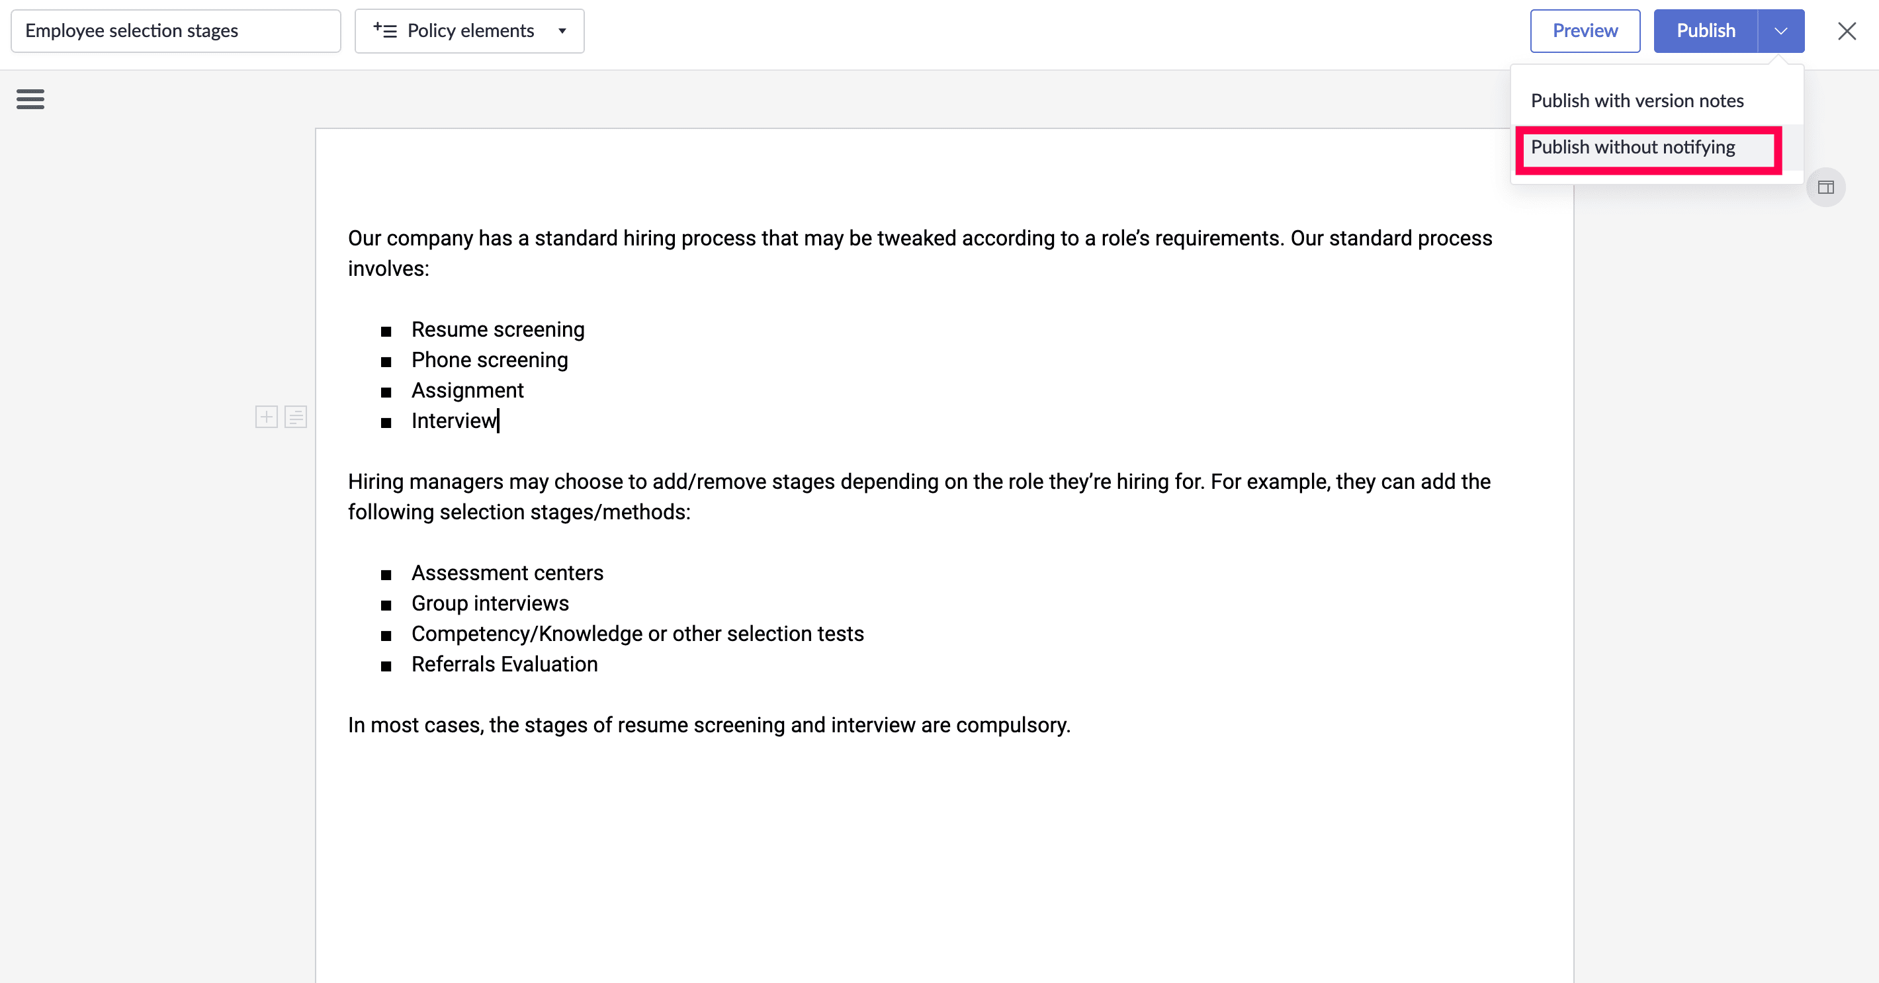
Task: Click the paragraph starting "In most cases"
Action: 709,726
